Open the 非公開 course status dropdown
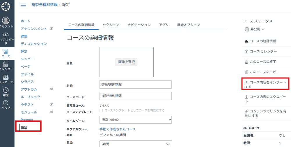This screenshot has width=291, height=147. click(x=255, y=29)
